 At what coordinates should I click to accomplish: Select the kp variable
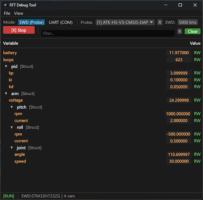[x=11, y=73]
